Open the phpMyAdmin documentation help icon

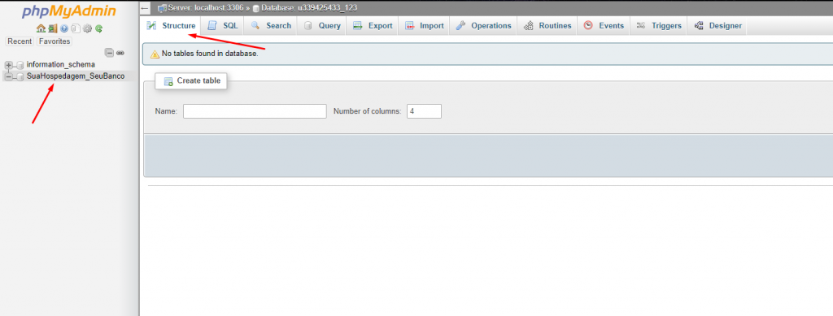64,28
